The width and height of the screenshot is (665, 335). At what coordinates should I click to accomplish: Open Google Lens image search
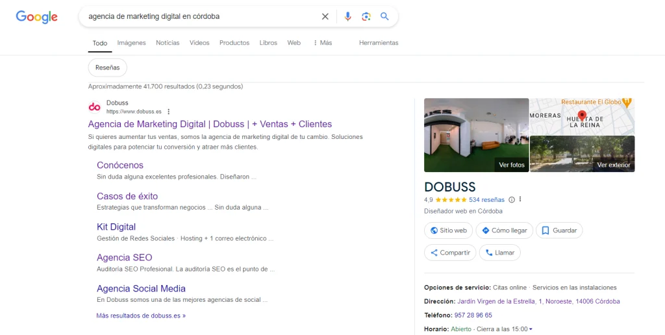pyautogui.click(x=366, y=16)
